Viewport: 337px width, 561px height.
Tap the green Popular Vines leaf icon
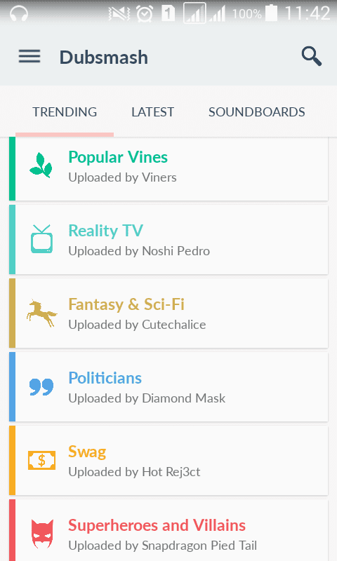tap(41, 165)
